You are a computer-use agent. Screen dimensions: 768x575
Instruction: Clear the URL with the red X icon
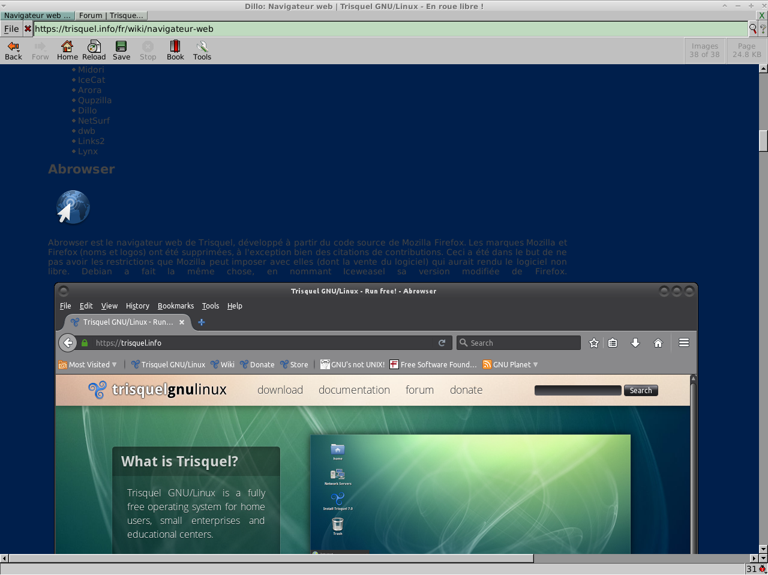tap(28, 29)
